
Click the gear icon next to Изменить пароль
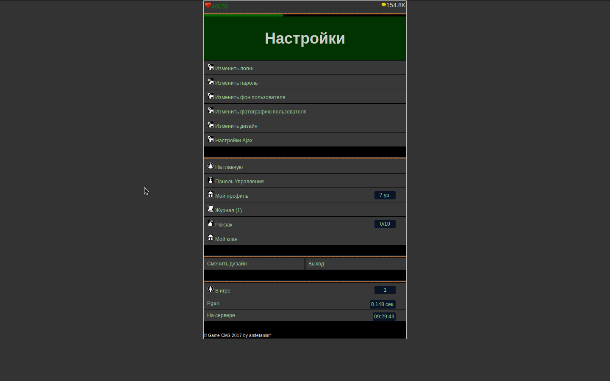[211, 82]
